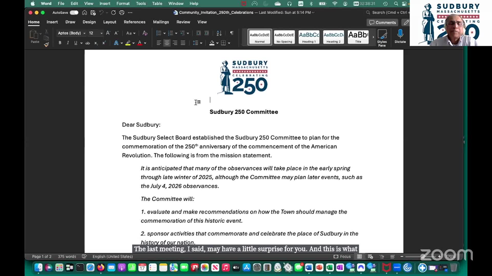Screen dimensions: 492x276
Task: Click the Center alignment icon
Action: click(x=167, y=43)
